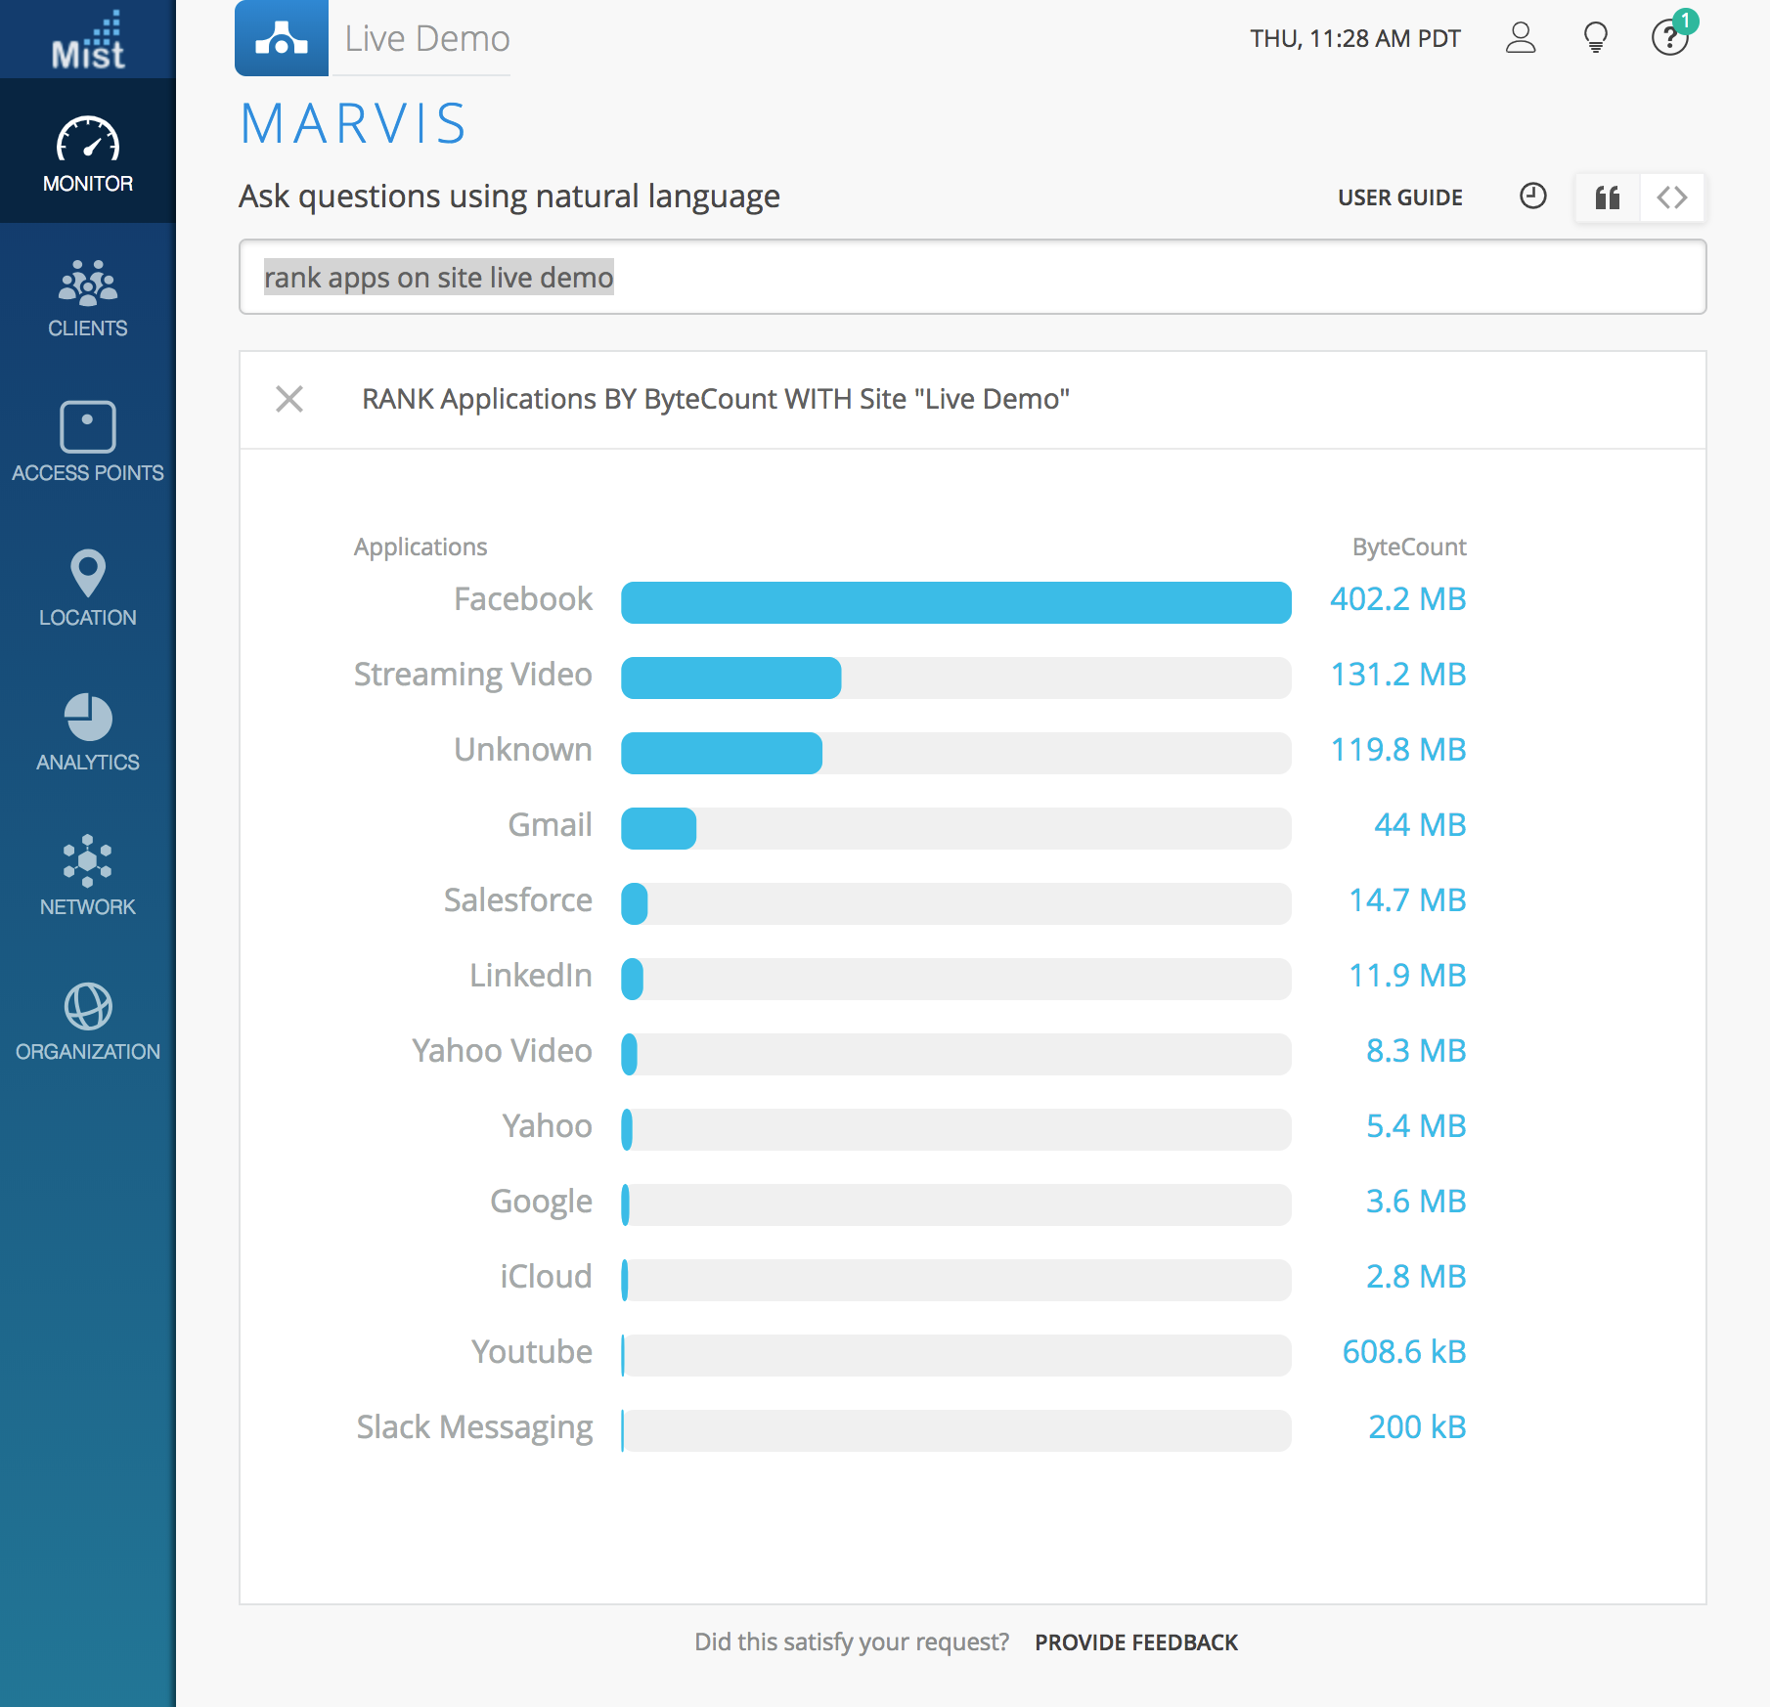Click PROVIDE FEEDBACK
The width and height of the screenshot is (1770, 1707).
[x=1136, y=1642]
